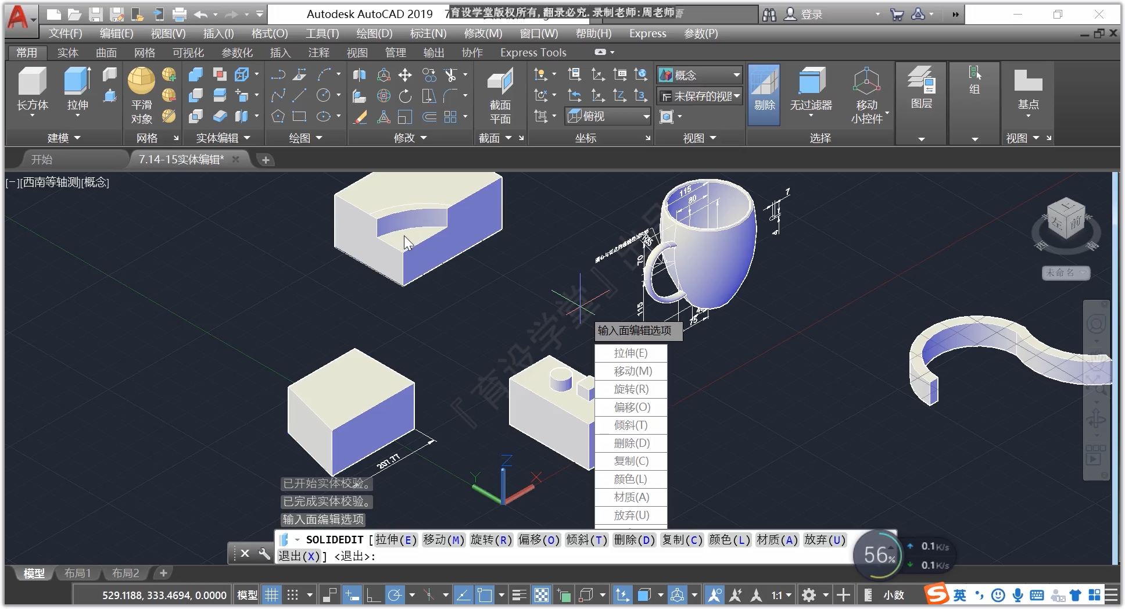The width and height of the screenshot is (1125, 609).
Task: Click the Offset modify icon
Action: point(429,116)
